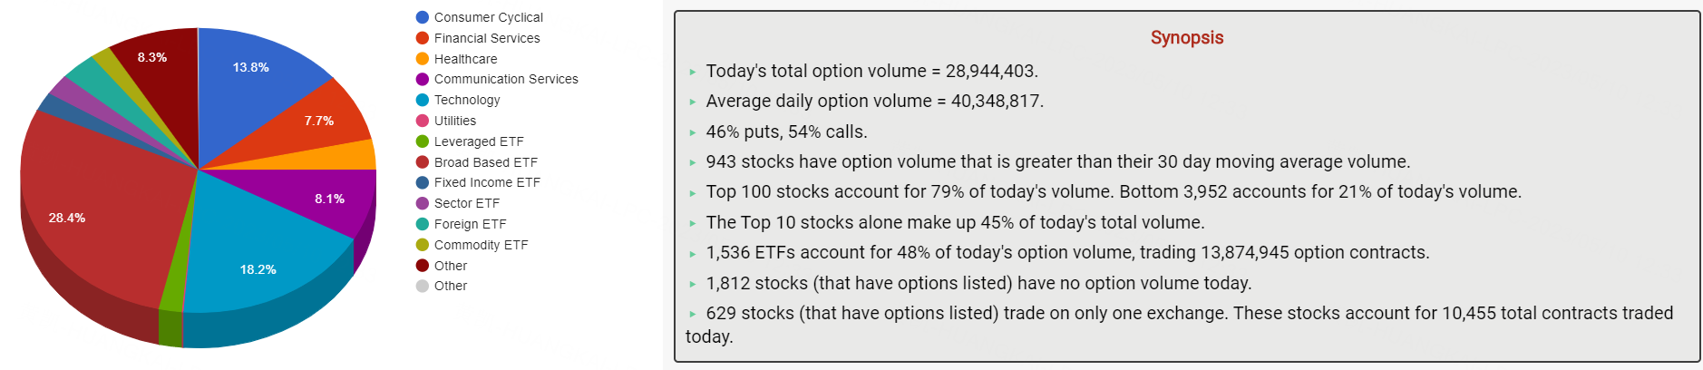This screenshot has width=1703, height=370.
Task: Click the Foreign ETF legend color dot
Action: [x=423, y=224]
